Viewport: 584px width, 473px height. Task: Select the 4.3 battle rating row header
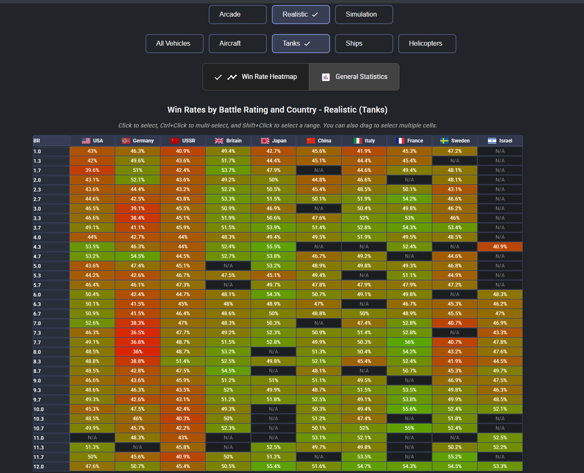pos(51,247)
